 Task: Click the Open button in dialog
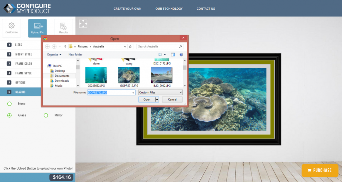point(147,100)
